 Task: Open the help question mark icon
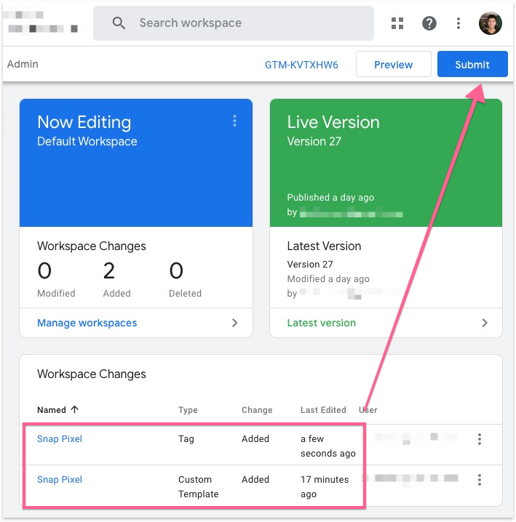[x=429, y=23]
